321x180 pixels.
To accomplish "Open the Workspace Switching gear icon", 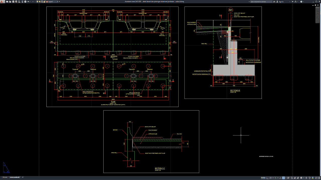I will click(x=301, y=178).
